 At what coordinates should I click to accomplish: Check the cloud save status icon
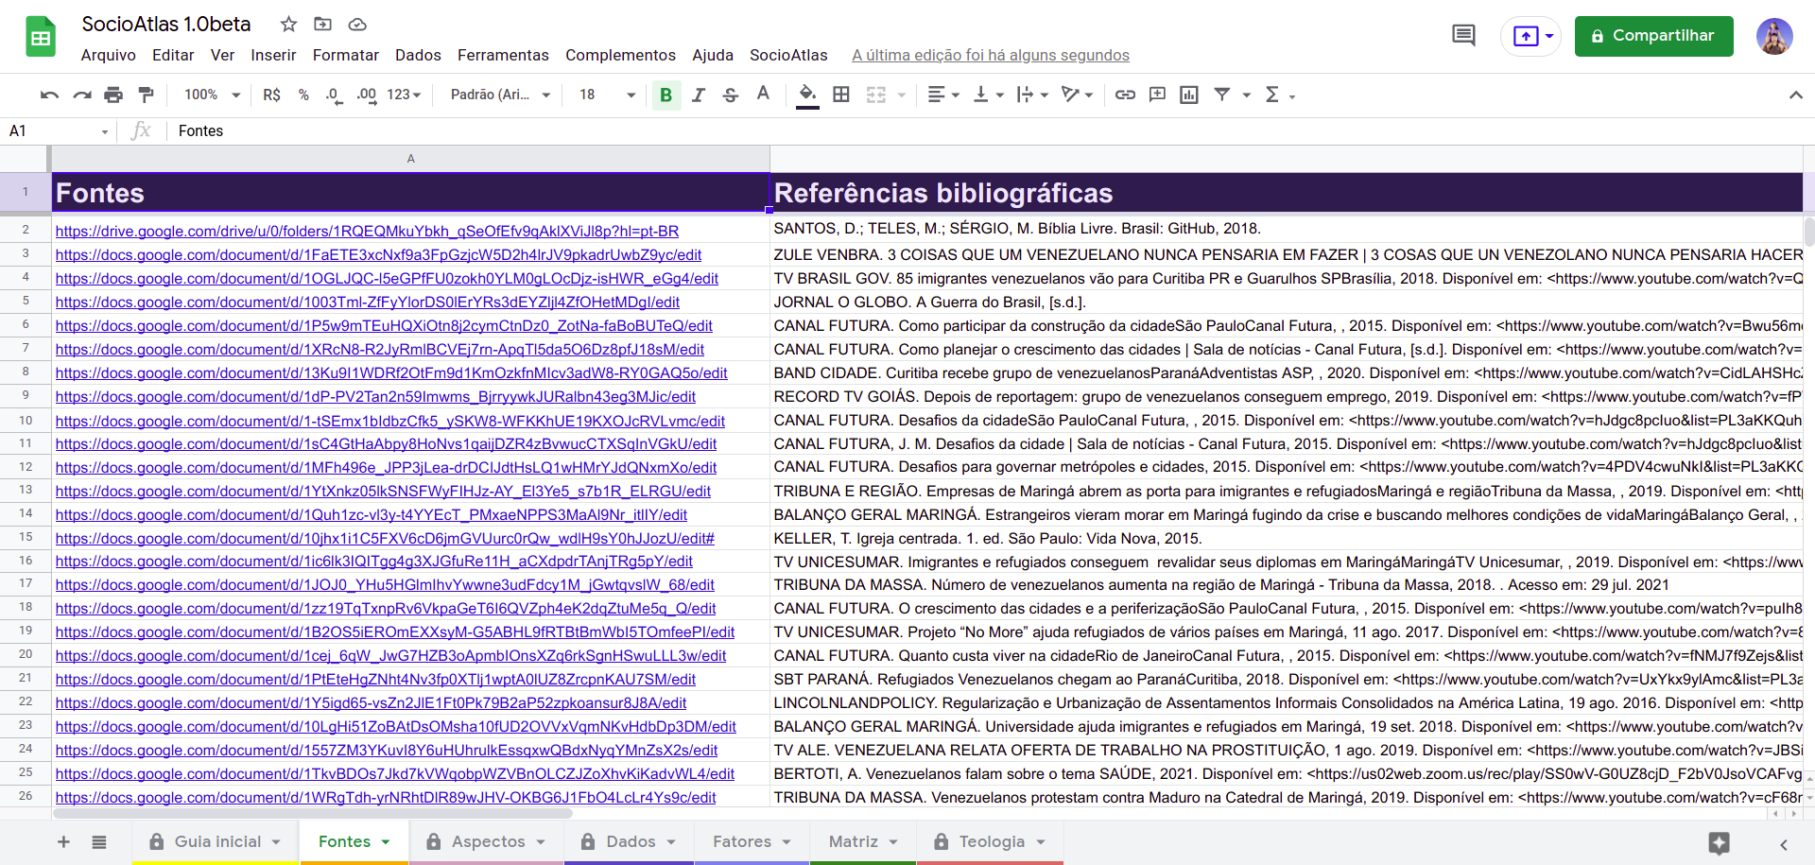357,24
